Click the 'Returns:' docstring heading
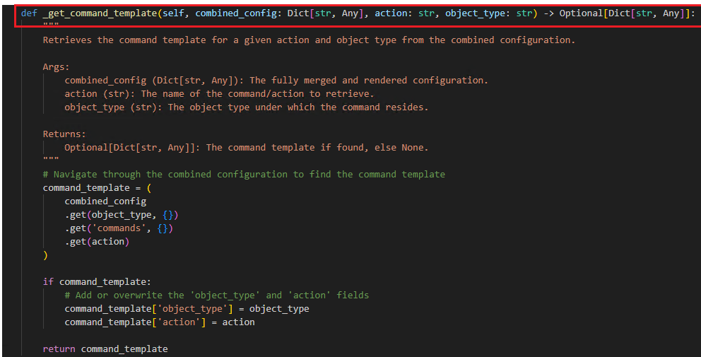Viewport: 701px width, 357px height. (64, 134)
